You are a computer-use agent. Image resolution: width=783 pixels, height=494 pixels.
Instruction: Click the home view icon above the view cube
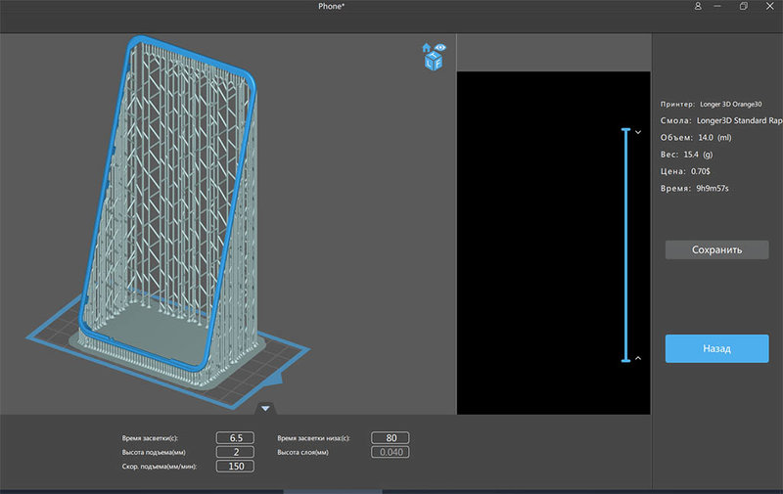point(426,47)
